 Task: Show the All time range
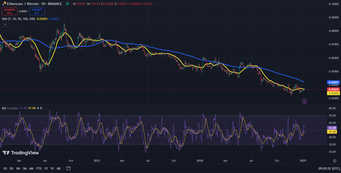click(59, 168)
